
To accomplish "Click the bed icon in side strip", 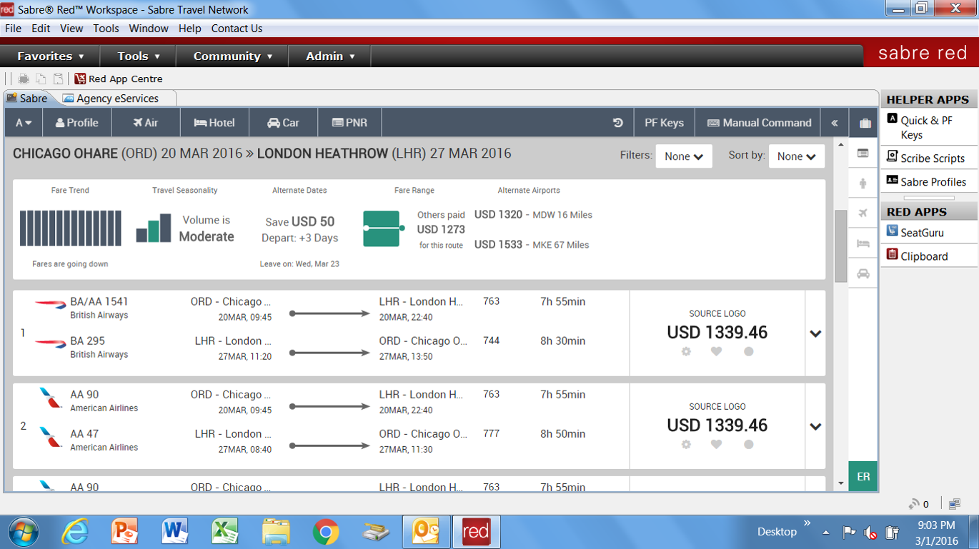I will pyautogui.click(x=863, y=243).
